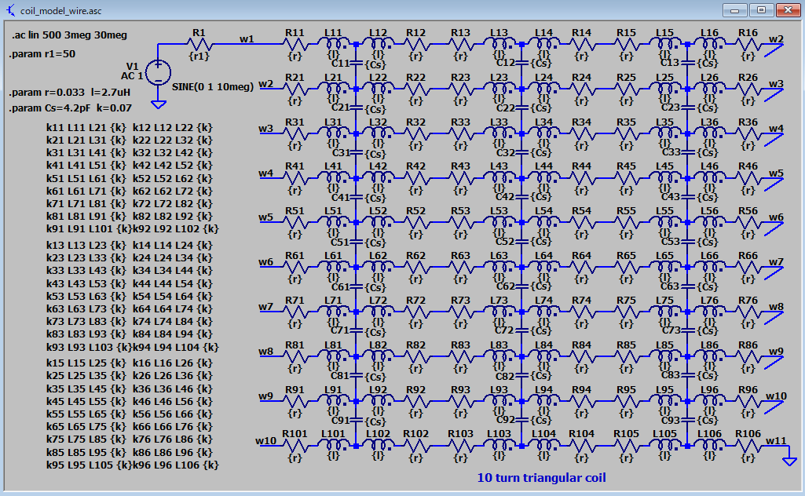Click resistor R16 near w2 output
Image resolution: width=805 pixels, height=496 pixels.
tap(748, 44)
